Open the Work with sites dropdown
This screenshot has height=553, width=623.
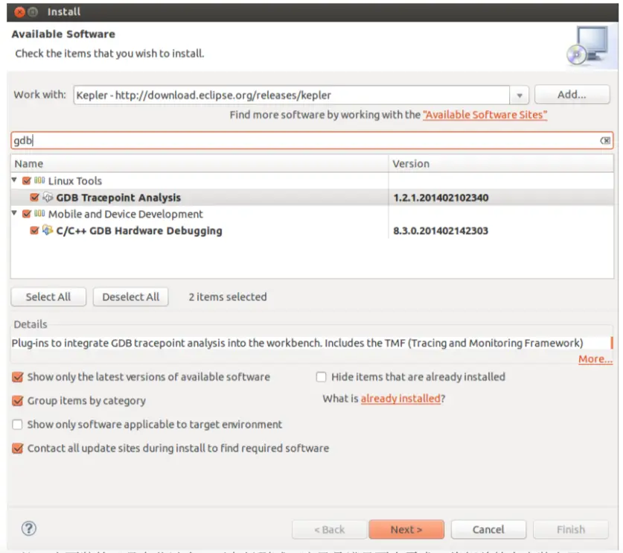(519, 95)
